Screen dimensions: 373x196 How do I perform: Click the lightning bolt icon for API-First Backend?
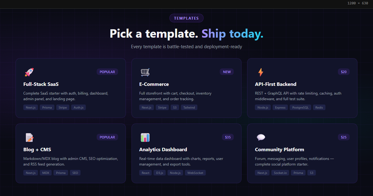(260, 72)
